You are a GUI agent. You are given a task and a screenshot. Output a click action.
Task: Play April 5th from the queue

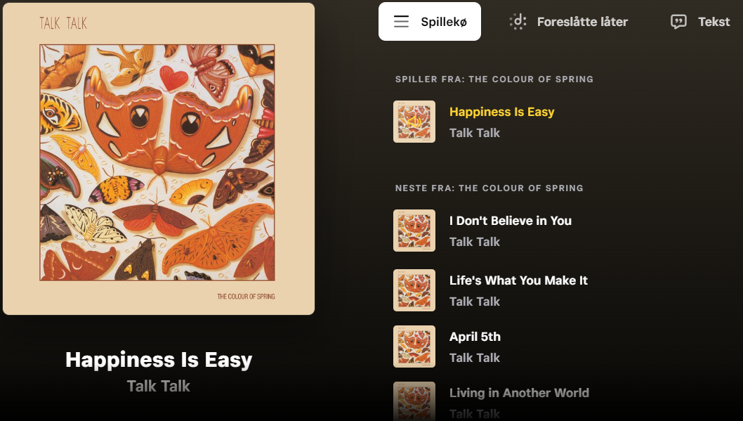tap(475, 337)
